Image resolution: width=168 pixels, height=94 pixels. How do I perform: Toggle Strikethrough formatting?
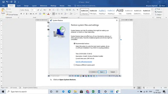[x=31, y=14]
